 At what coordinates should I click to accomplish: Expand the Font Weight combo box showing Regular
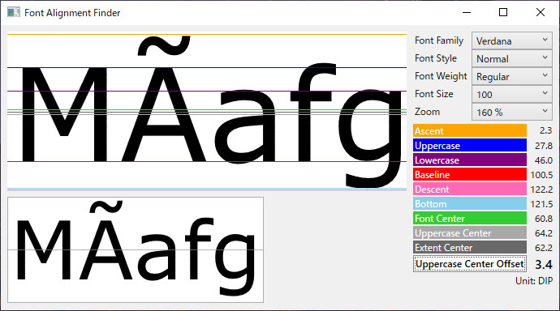point(512,76)
